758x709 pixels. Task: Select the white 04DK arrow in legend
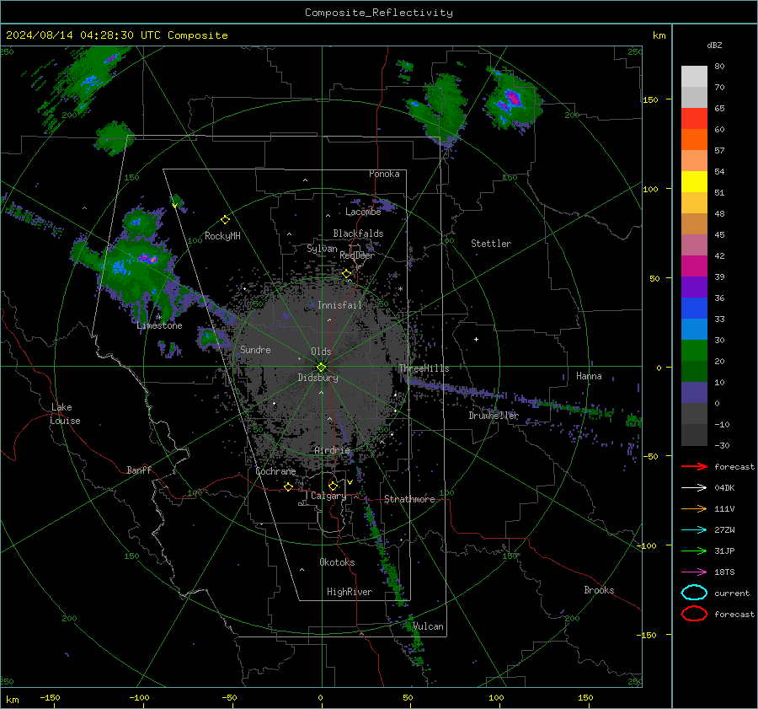[x=694, y=488]
